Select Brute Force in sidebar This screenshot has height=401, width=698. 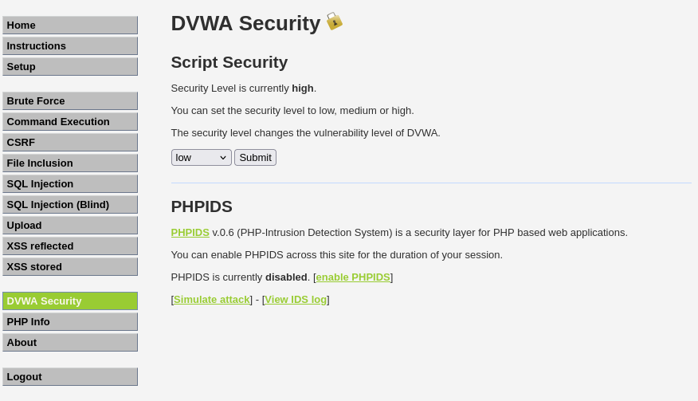pos(70,100)
